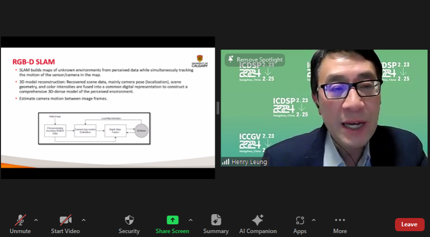Click the divider handle between slide and video
This screenshot has width=430, height=237.
pos(218,108)
